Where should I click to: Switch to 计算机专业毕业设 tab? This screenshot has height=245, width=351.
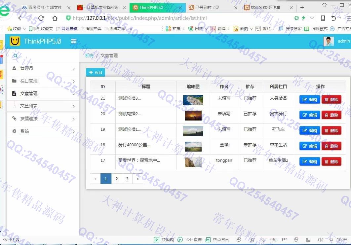click(x=102, y=8)
